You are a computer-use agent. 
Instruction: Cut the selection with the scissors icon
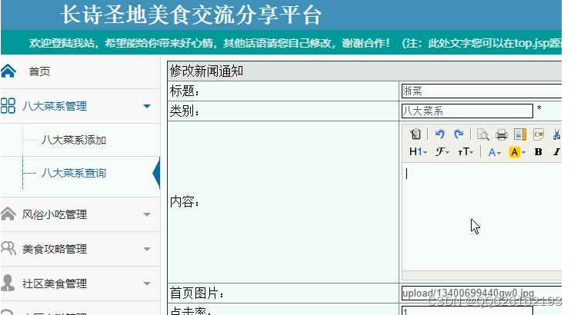pos(557,134)
